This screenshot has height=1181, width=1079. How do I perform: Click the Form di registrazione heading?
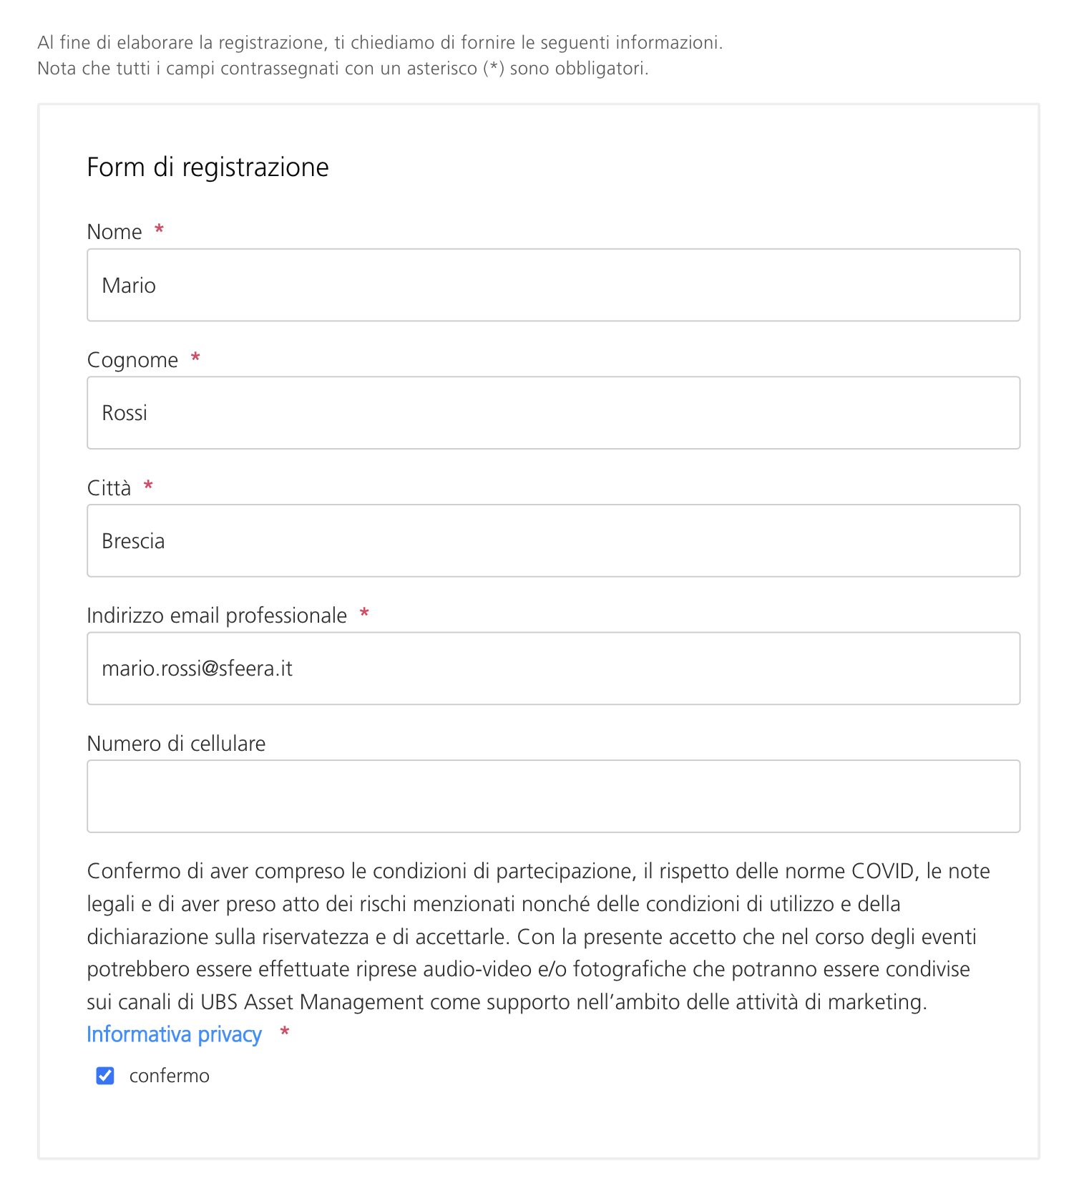(207, 167)
